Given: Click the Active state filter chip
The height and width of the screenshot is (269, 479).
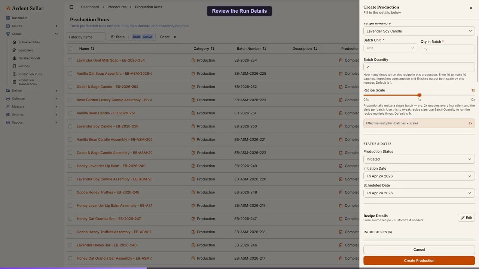Looking at the screenshot, I should 147,37.
